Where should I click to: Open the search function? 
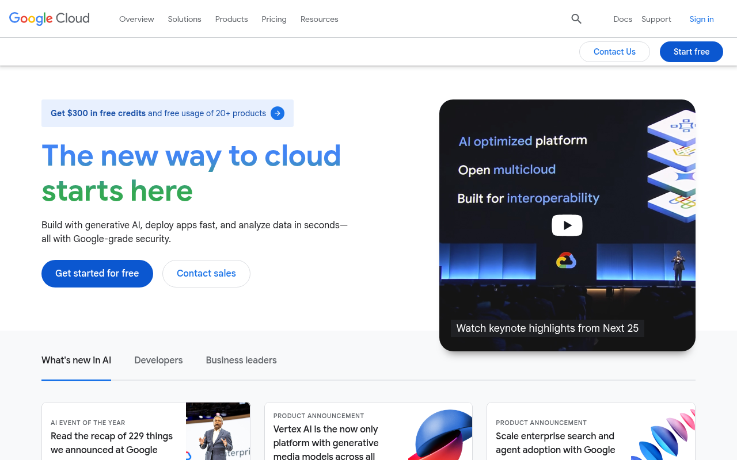click(x=576, y=18)
